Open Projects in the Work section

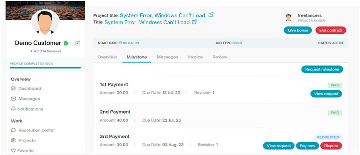[x=27, y=140]
